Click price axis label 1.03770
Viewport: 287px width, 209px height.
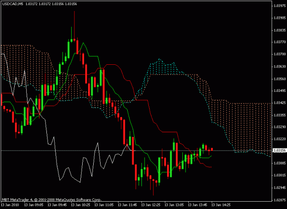tap(280, 42)
